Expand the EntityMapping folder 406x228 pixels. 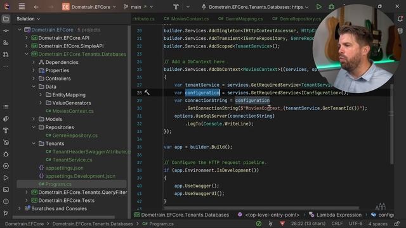tap(41, 95)
